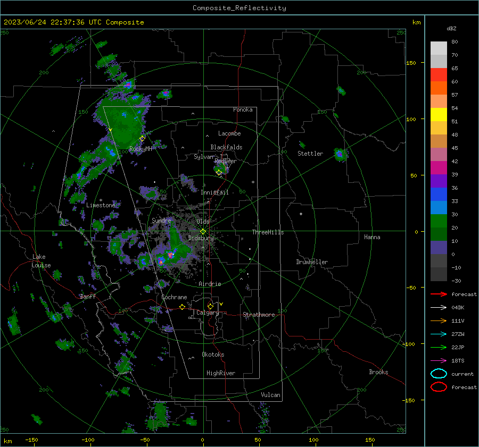
Task: Click the red legend swatch below 65
Action: coord(439,75)
